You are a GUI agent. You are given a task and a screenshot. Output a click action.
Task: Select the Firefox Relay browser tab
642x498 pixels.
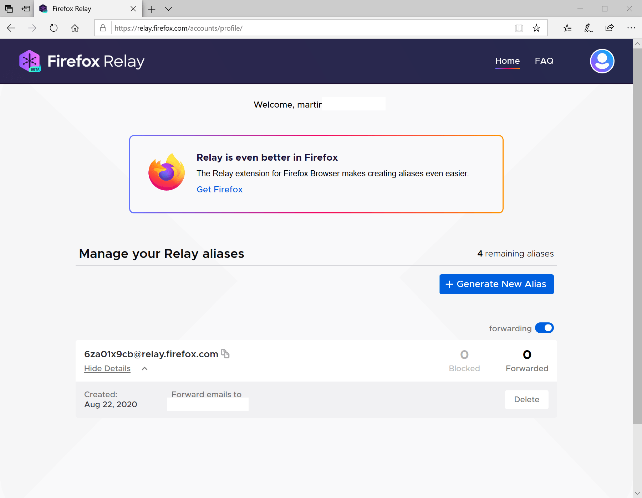[88, 9]
